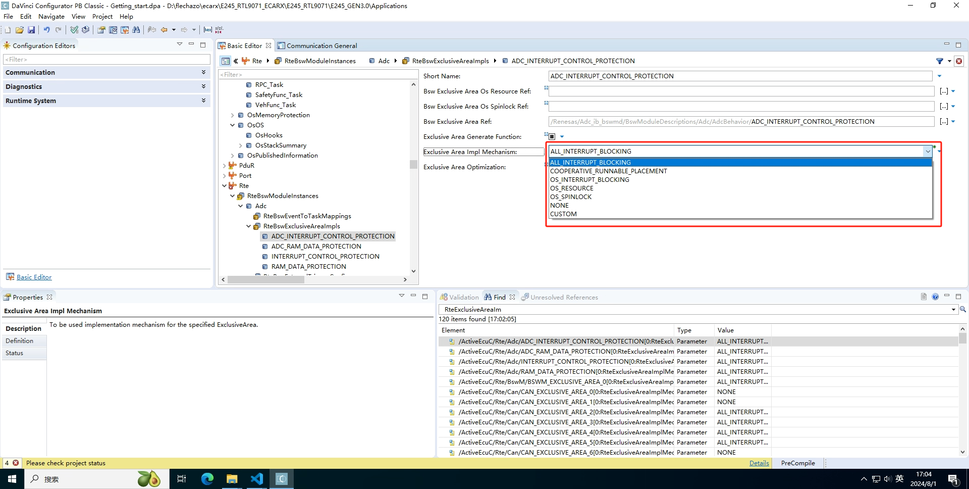Screen dimensions: 969x489
Task: Click the Details link in the status bar
Action: (x=759, y=463)
